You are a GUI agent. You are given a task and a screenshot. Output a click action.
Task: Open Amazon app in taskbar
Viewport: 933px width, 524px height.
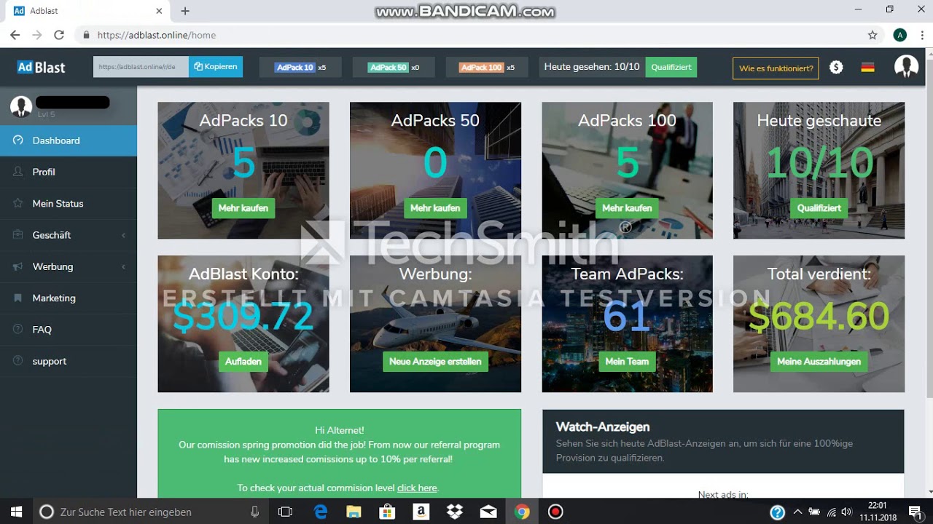421,512
